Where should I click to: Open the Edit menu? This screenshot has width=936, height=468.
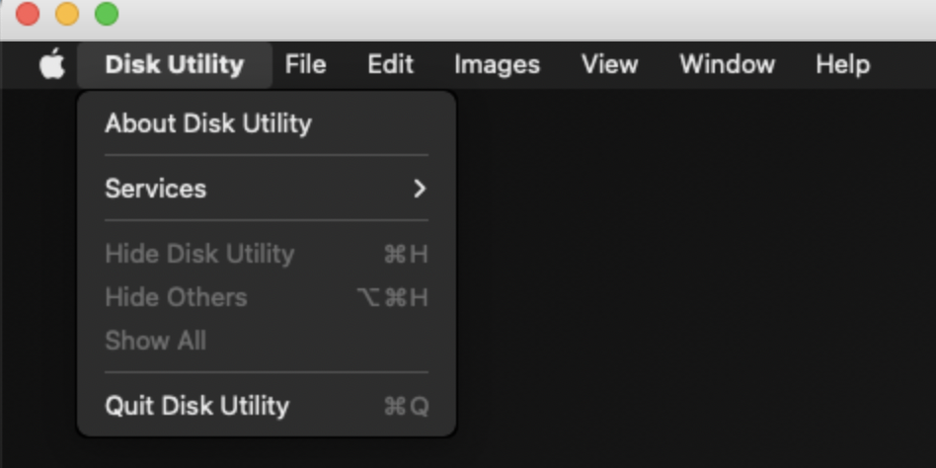pyautogui.click(x=390, y=65)
